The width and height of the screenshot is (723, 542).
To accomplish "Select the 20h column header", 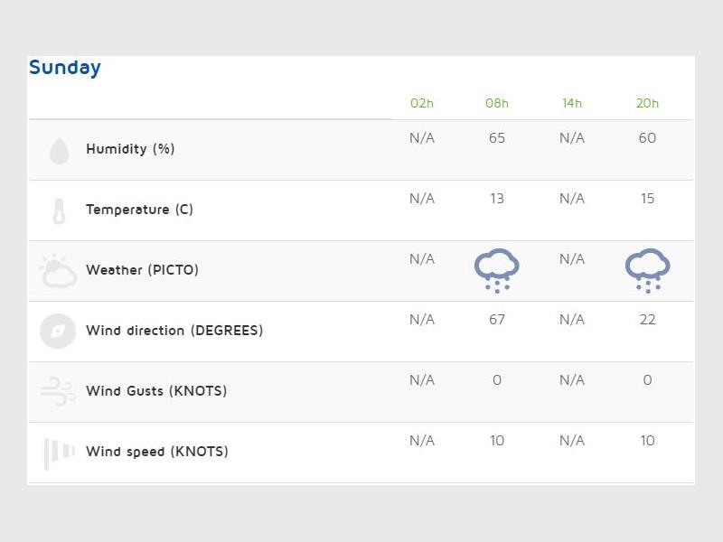I will [x=647, y=103].
